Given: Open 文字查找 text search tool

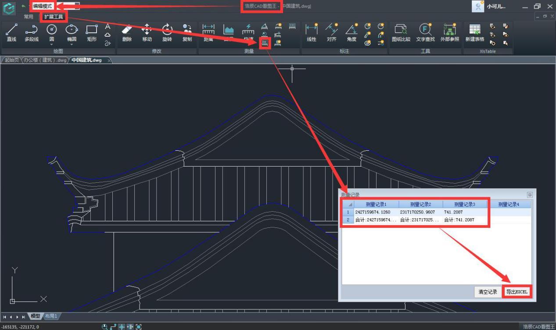Looking at the screenshot, I should click(x=425, y=33).
